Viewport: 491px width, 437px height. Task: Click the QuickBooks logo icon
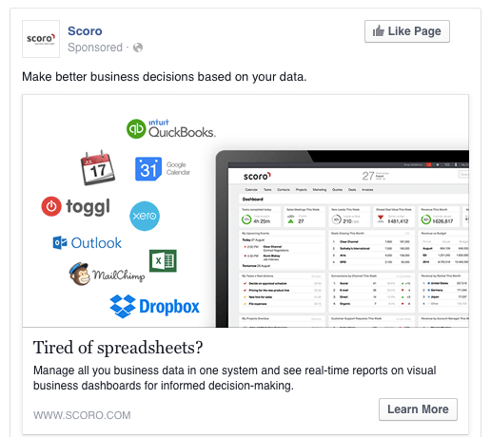[136, 129]
